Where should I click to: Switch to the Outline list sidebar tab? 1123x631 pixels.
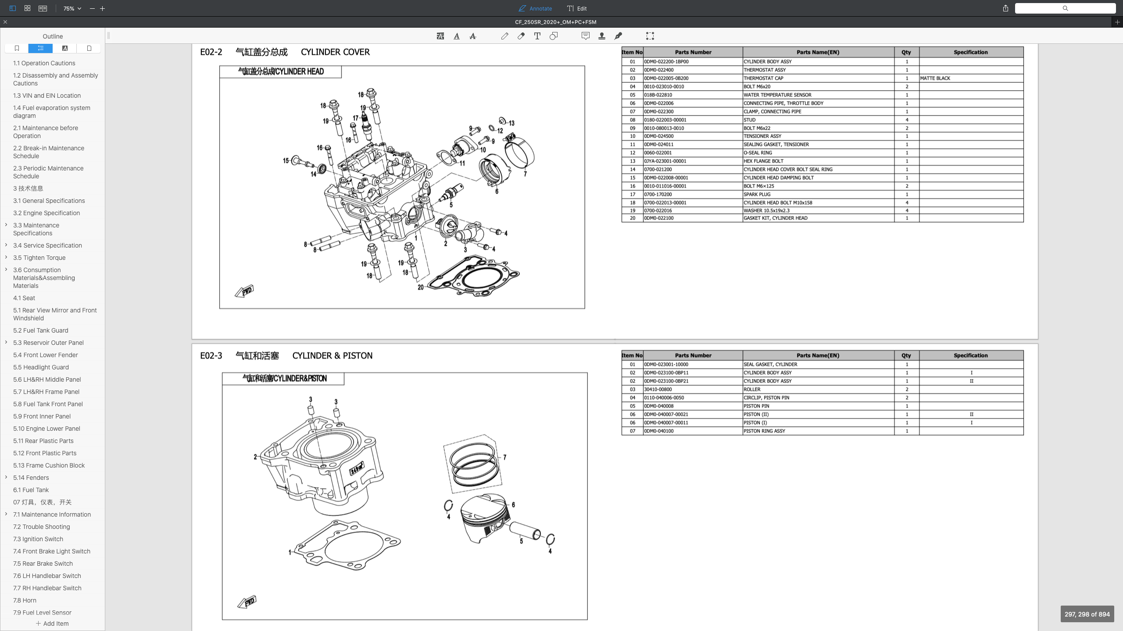pyautogui.click(x=40, y=48)
